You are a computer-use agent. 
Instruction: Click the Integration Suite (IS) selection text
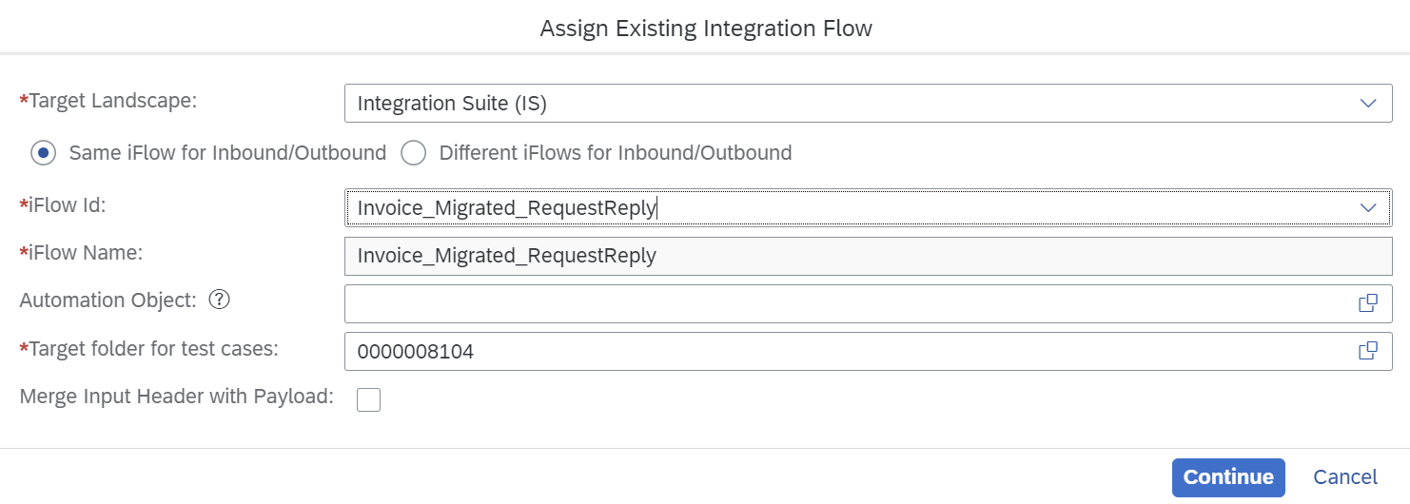point(452,104)
